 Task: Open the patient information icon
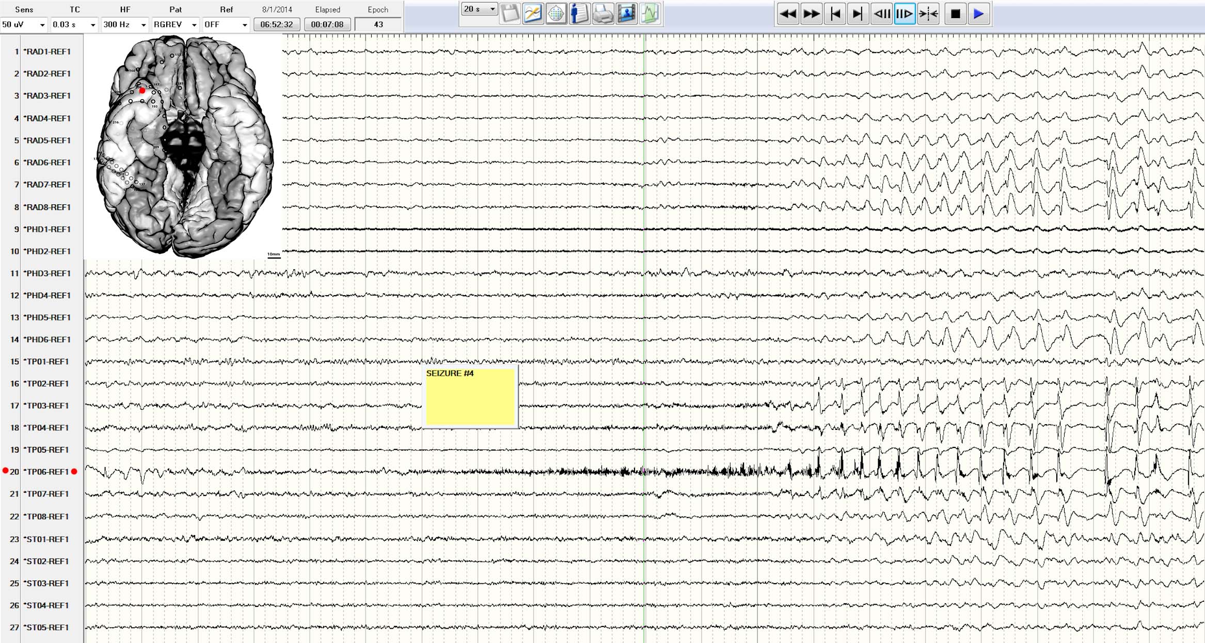pyautogui.click(x=579, y=14)
